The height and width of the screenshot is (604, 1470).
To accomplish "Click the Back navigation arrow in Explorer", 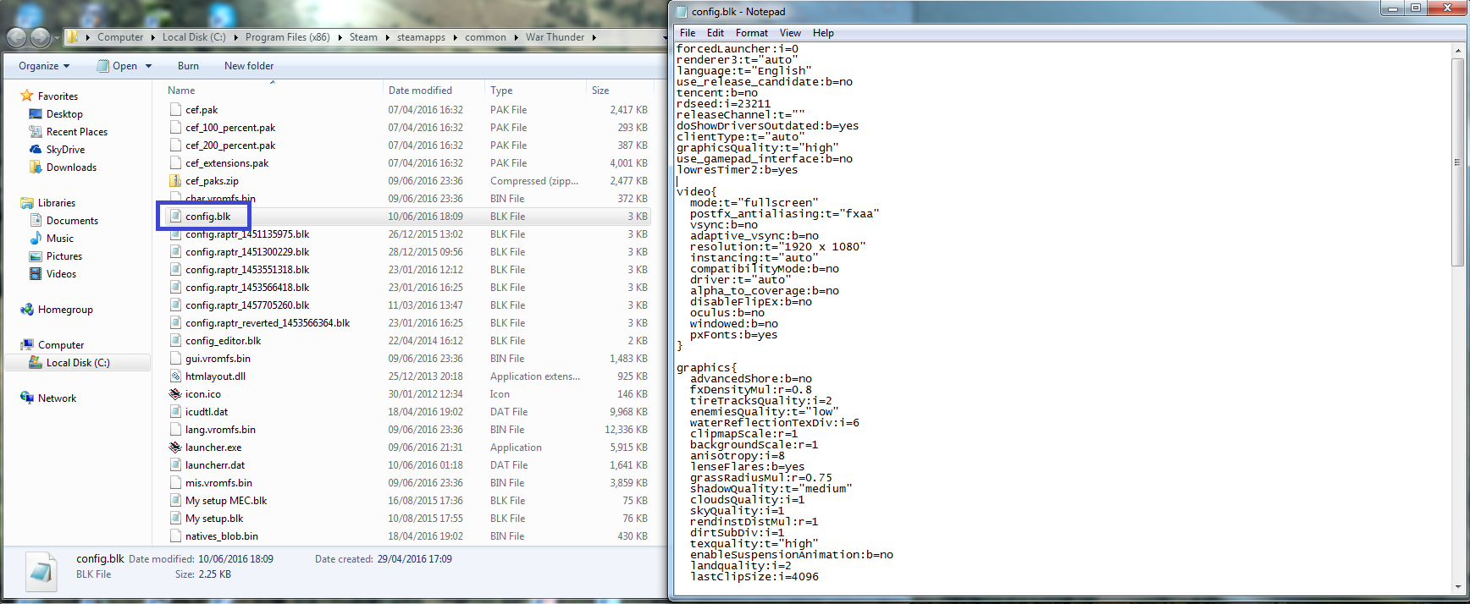I will 16,37.
